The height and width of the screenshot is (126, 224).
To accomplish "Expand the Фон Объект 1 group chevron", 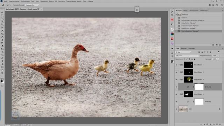I will pos(179,65).
